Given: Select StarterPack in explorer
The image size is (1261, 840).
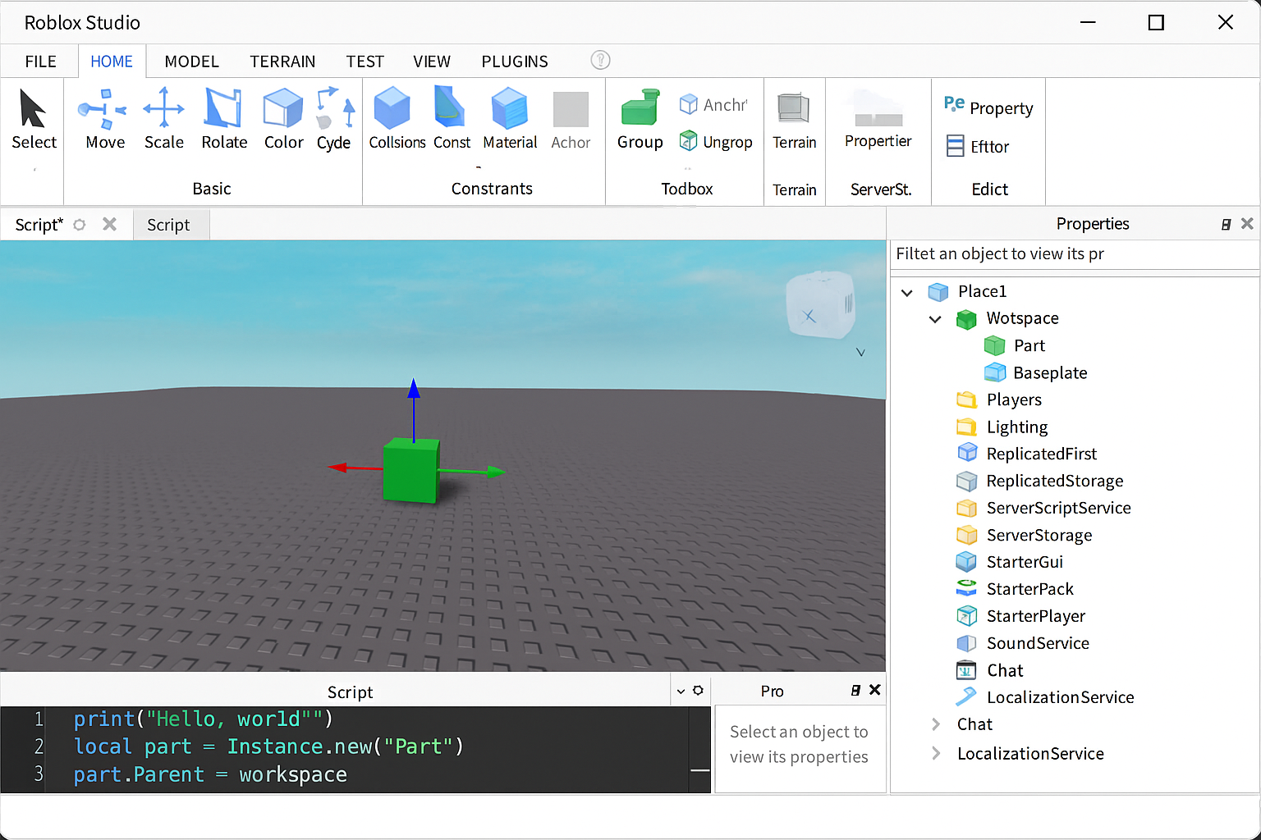Looking at the screenshot, I should click(x=1015, y=589).
